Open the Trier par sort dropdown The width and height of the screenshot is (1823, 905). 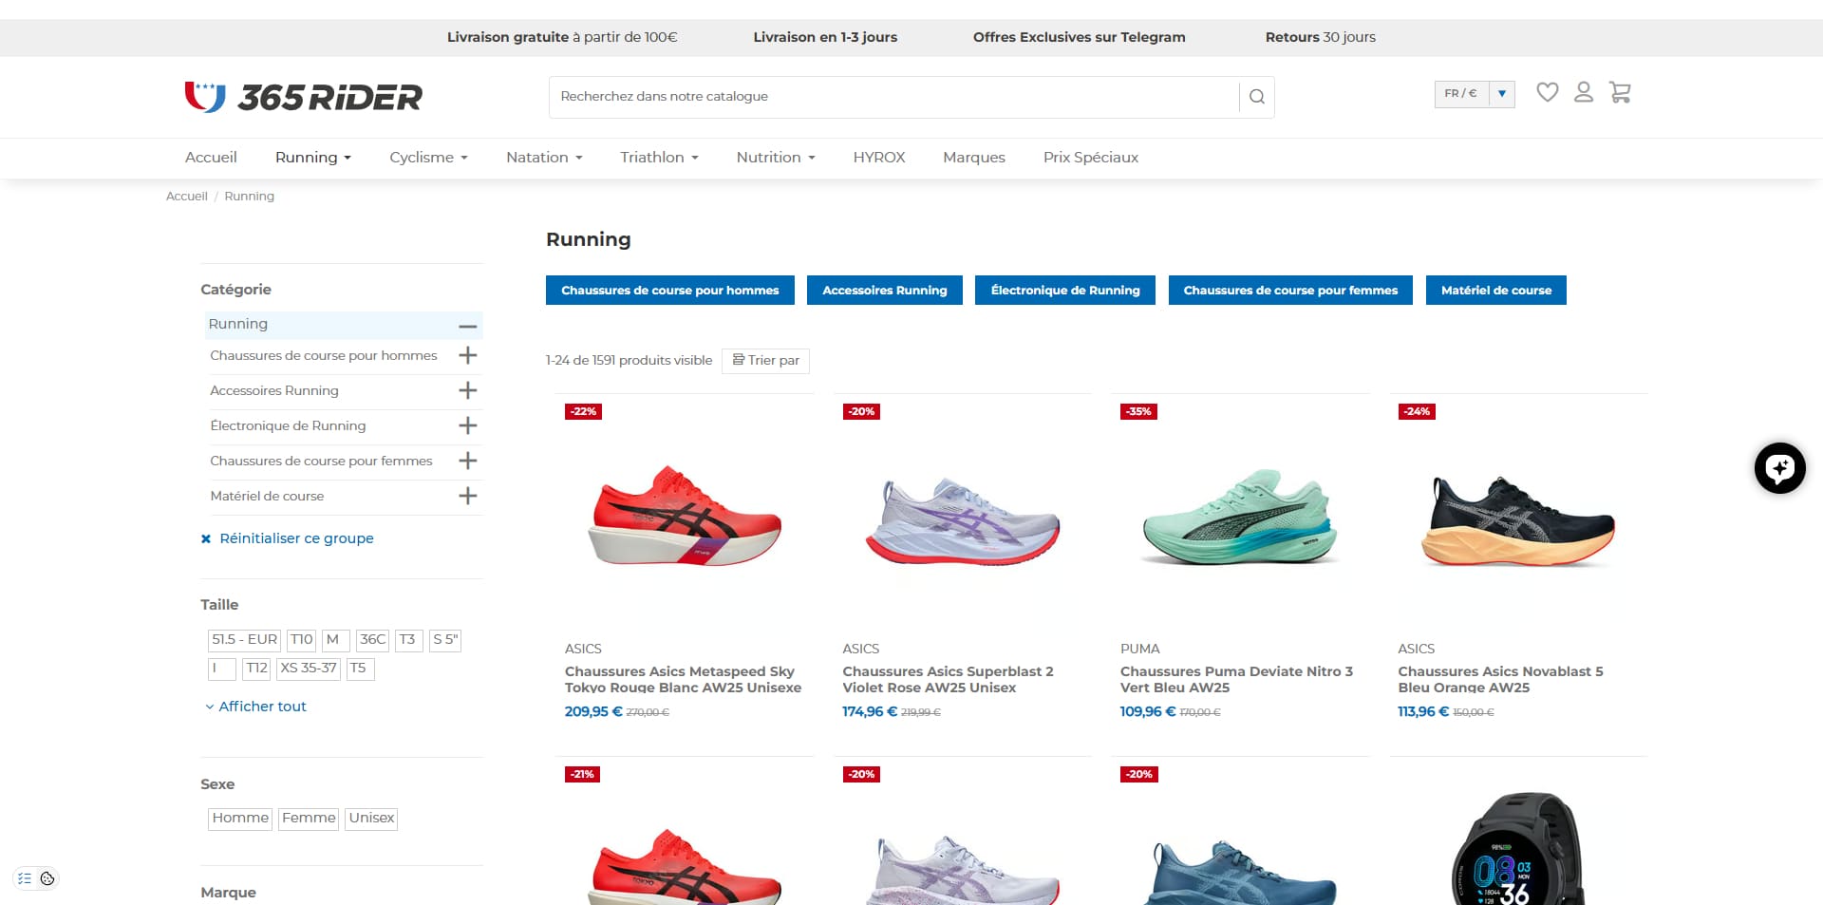point(766,361)
